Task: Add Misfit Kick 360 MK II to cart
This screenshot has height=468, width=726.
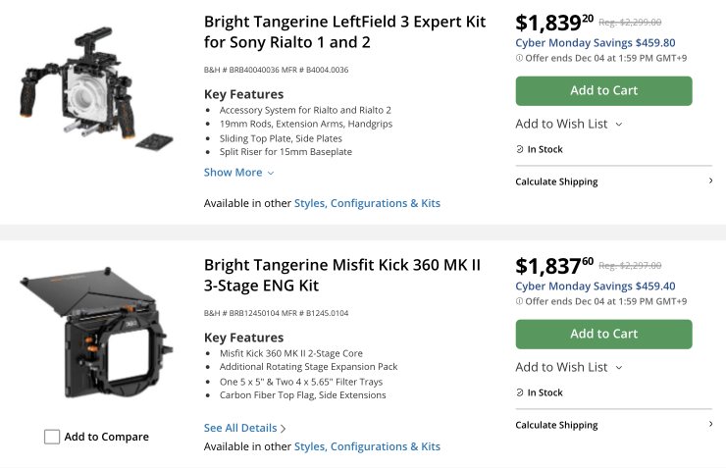Action: [x=603, y=334]
